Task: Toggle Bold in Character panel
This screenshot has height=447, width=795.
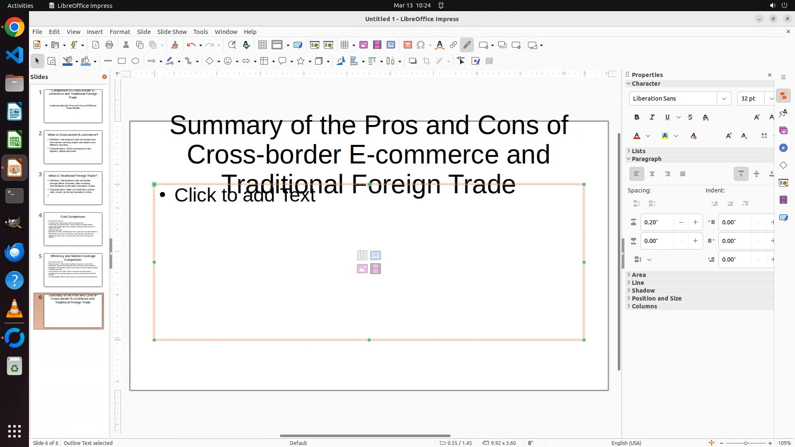Action: click(637, 118)
